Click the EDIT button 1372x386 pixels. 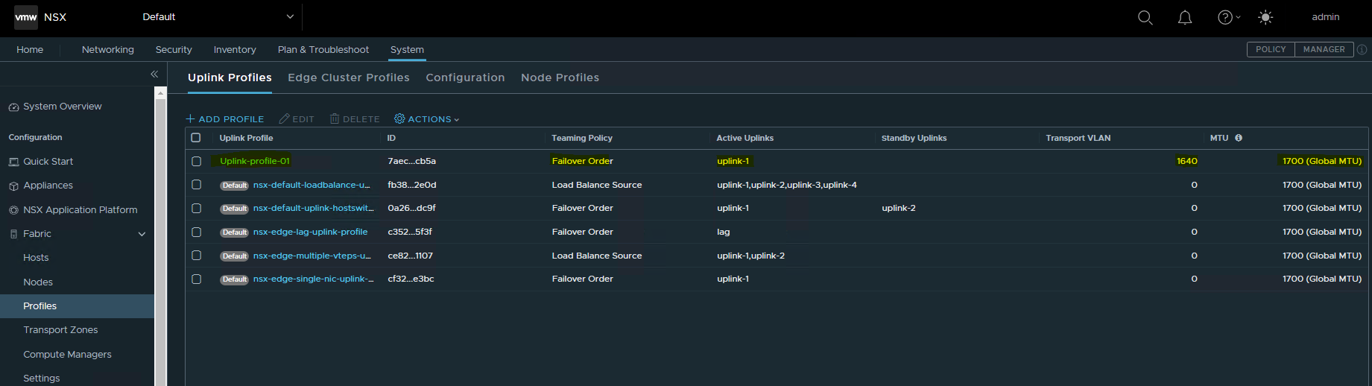297,119
